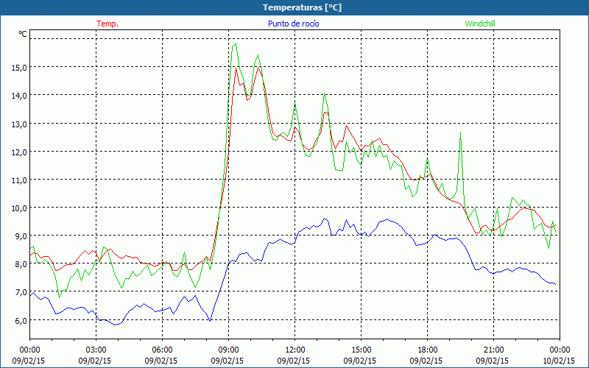Image resolution: width=589 pixels, height=368 pixels.
Task: Click the 7,0 y-axis value
Action: click(21, 292)
